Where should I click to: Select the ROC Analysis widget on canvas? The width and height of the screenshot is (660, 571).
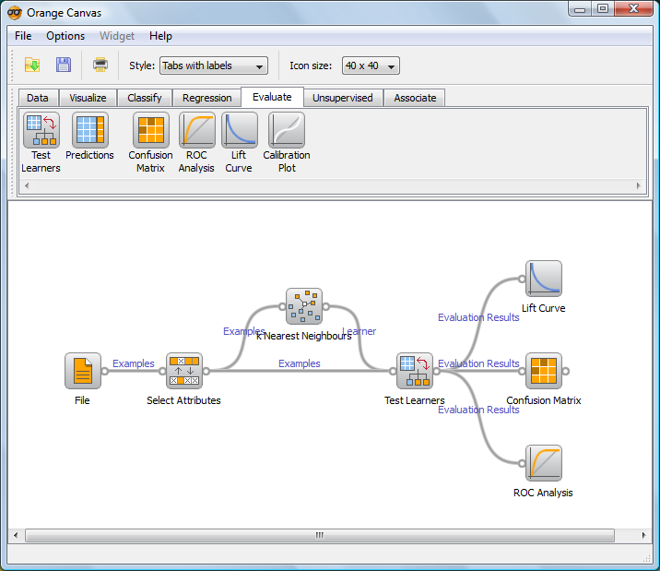coord(544,463)
